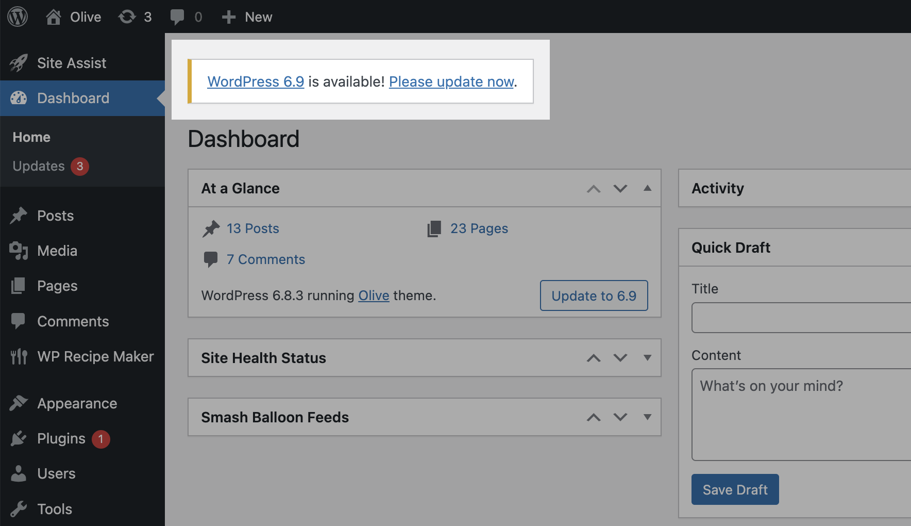The height and width of the screenshot is (526, 911).
Task: Click the plus icon beside New
Action: [229, 17]
